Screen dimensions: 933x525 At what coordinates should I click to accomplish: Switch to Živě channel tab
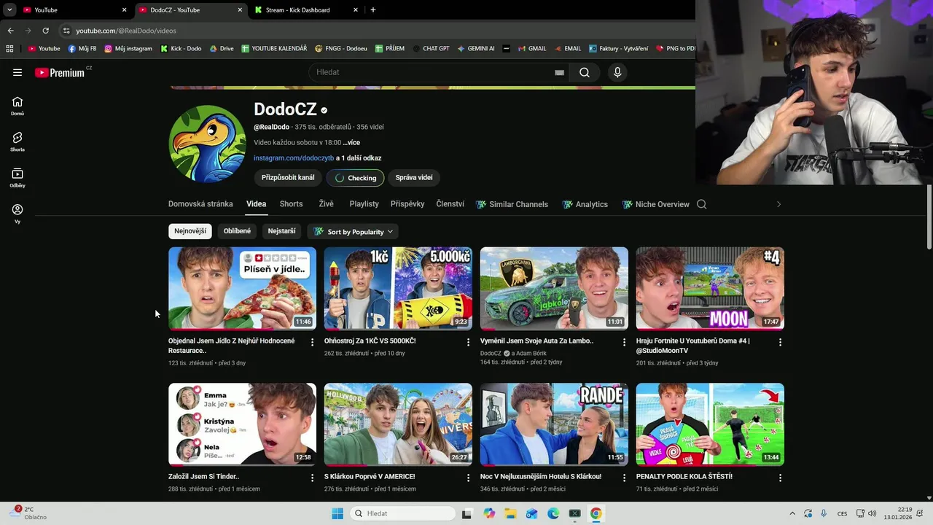(326, 204)
